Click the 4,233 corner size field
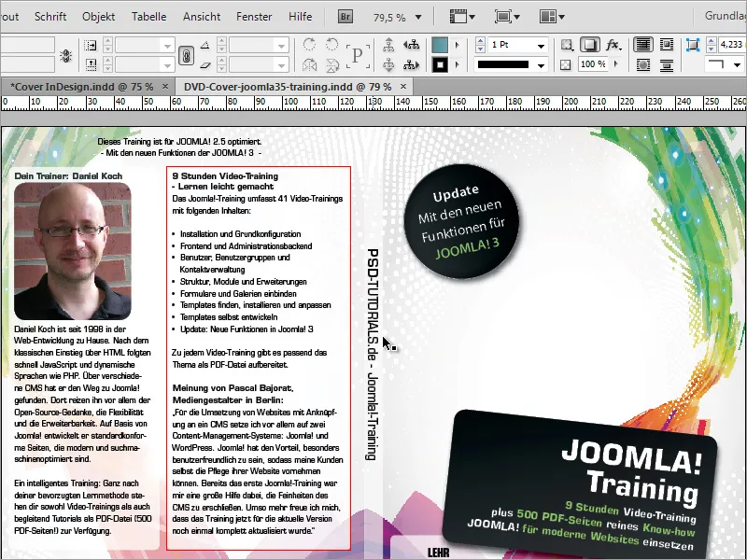747x560 pixels. click(x=732, y=44)
